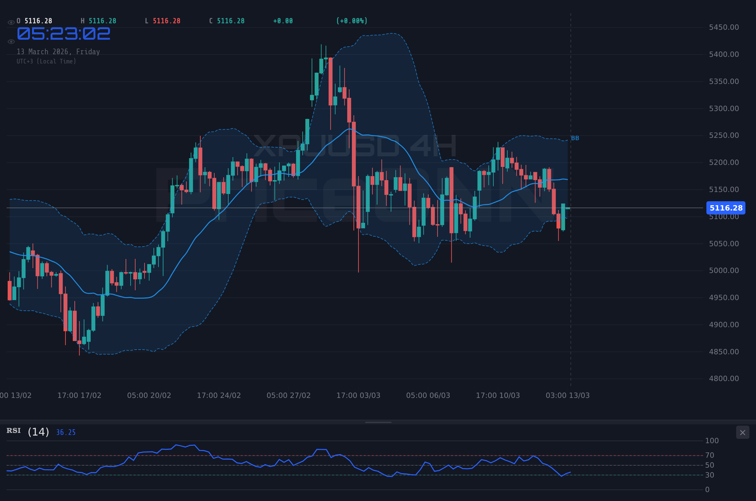Click the 17:00 17/02 time axis label
The height and width of the screenshot is (501, 756).
[x=79, y=395]
